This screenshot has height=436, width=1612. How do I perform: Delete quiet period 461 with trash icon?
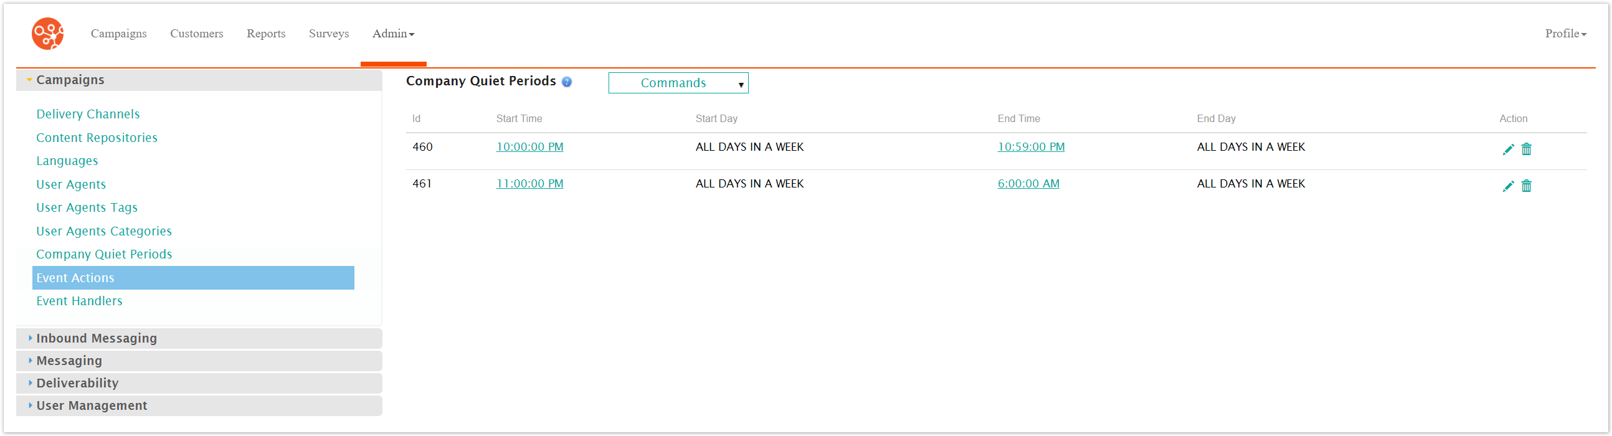(1526, 186)
